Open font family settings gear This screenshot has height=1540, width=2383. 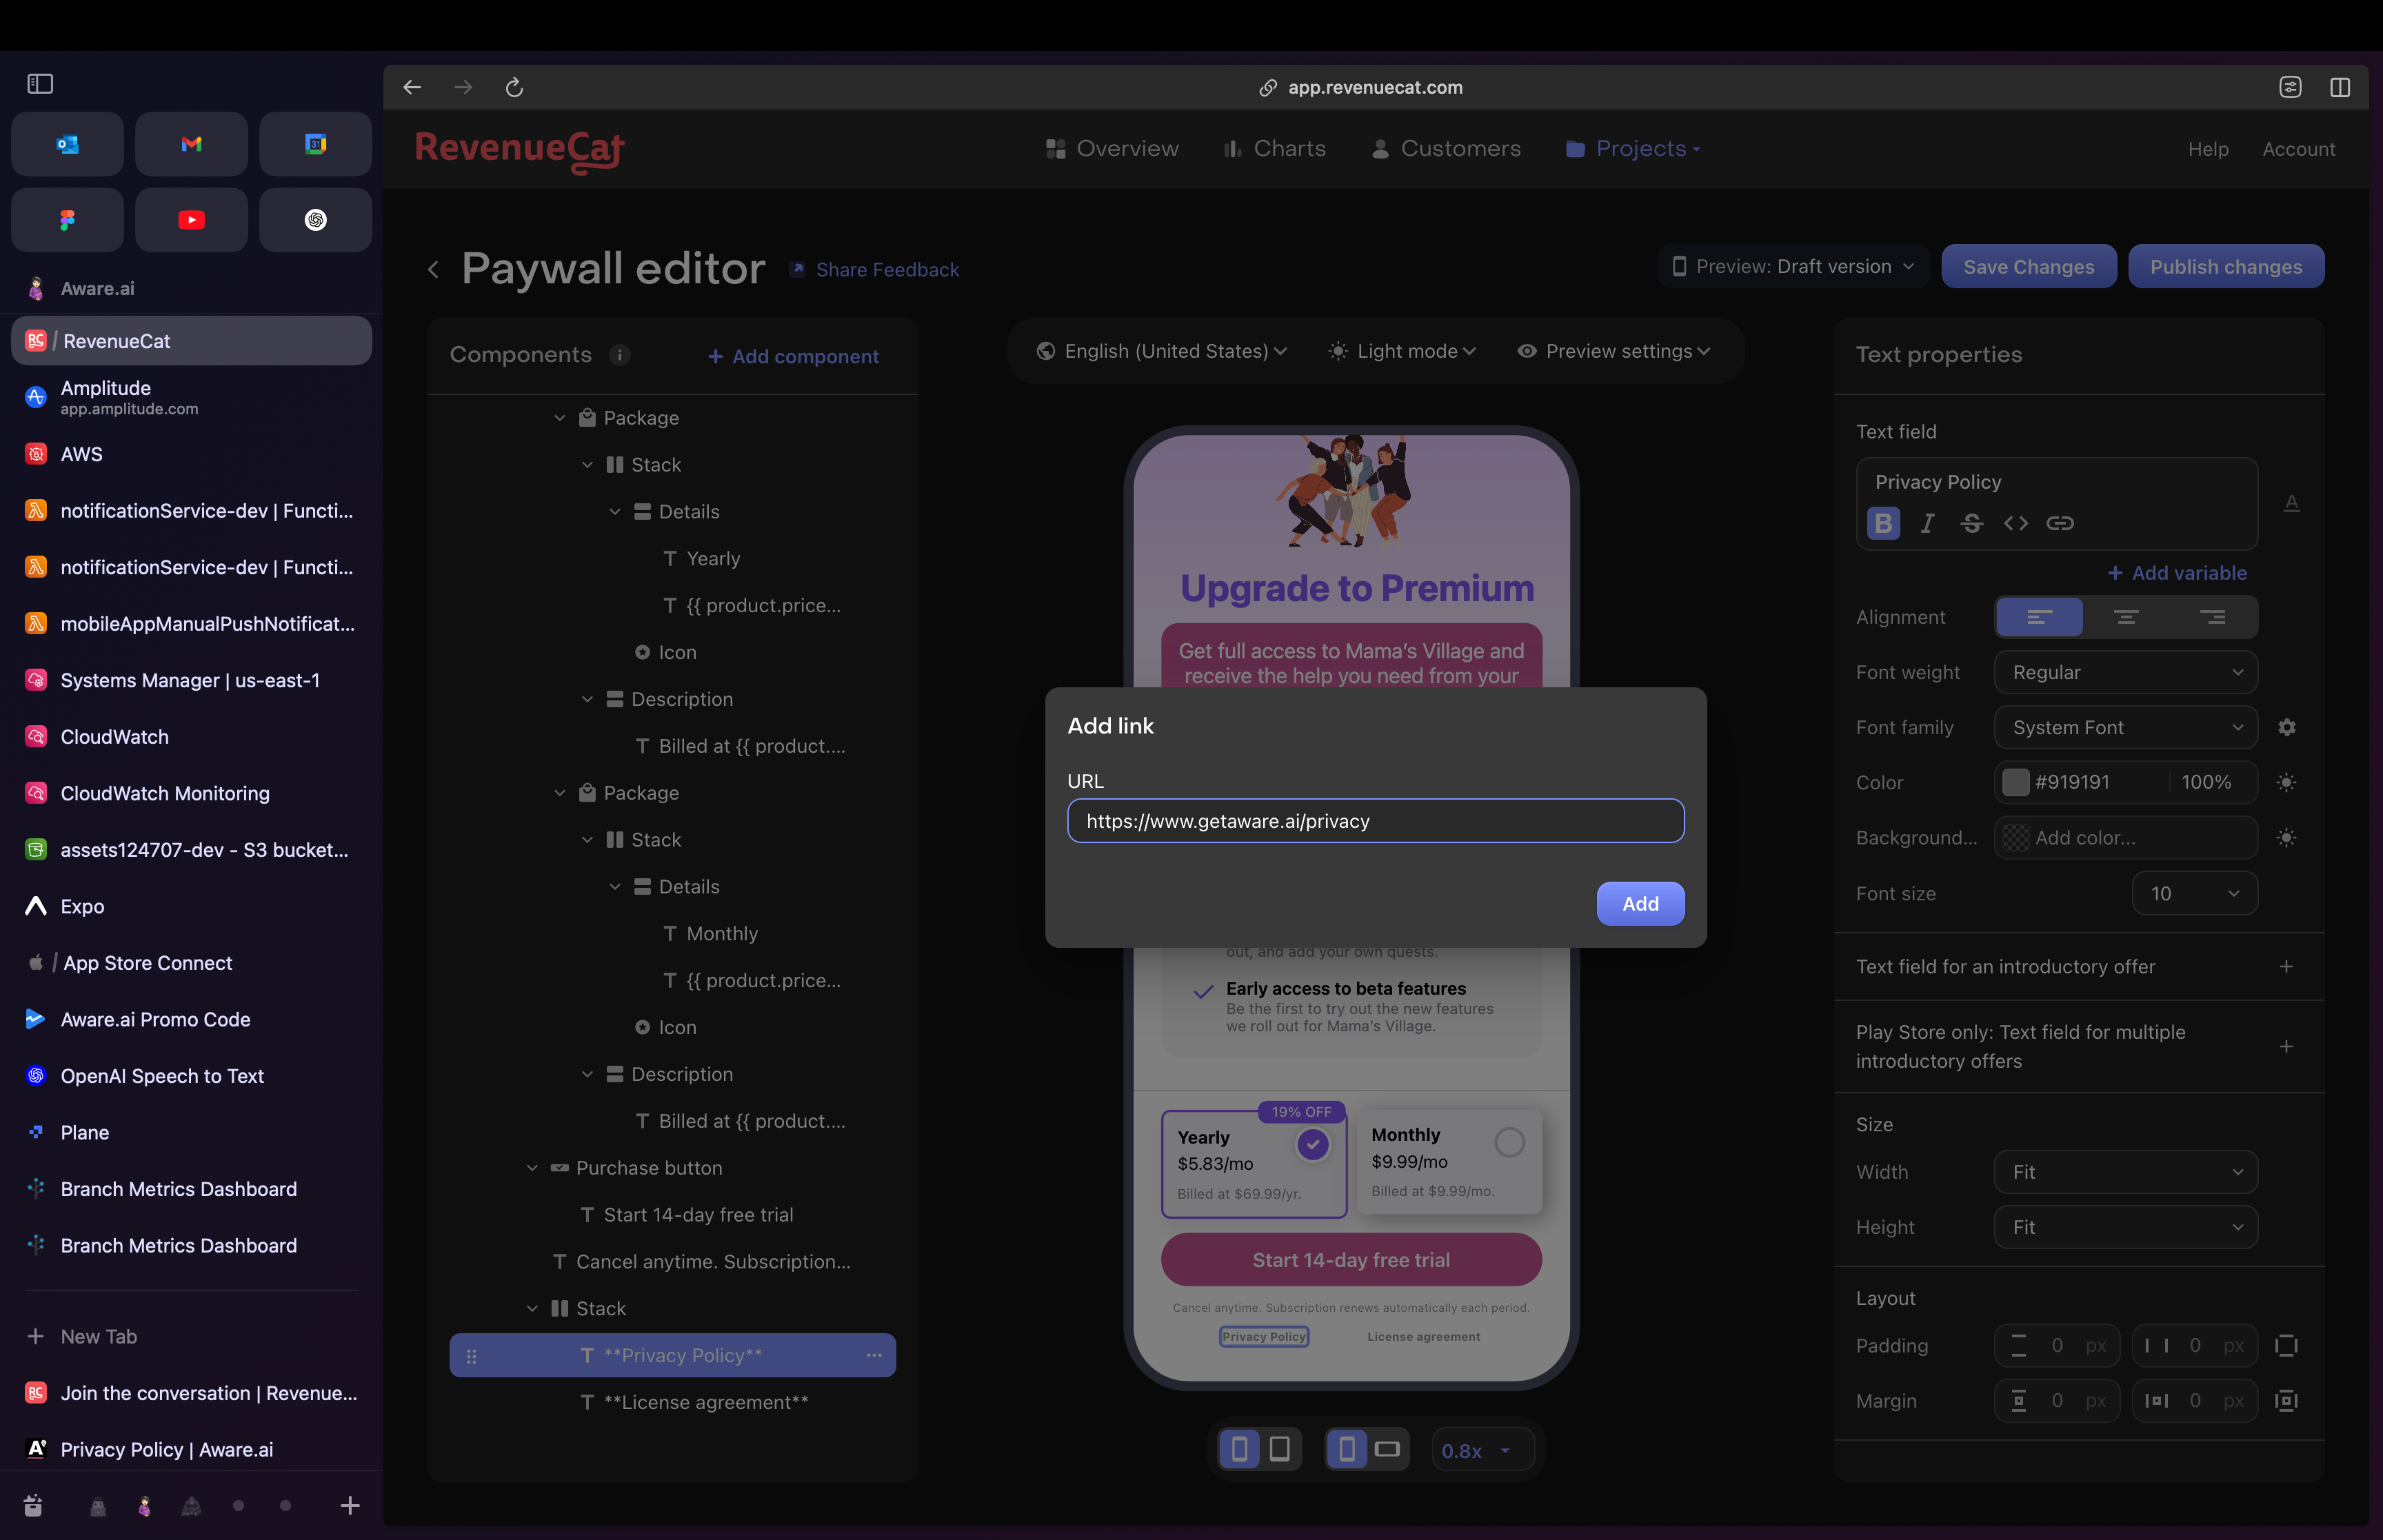[x=2286, y=727]
